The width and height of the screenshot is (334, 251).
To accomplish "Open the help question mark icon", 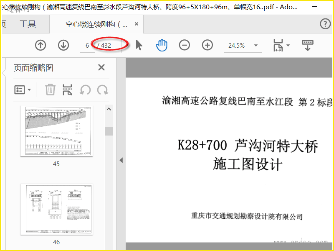I will [325, 23].
